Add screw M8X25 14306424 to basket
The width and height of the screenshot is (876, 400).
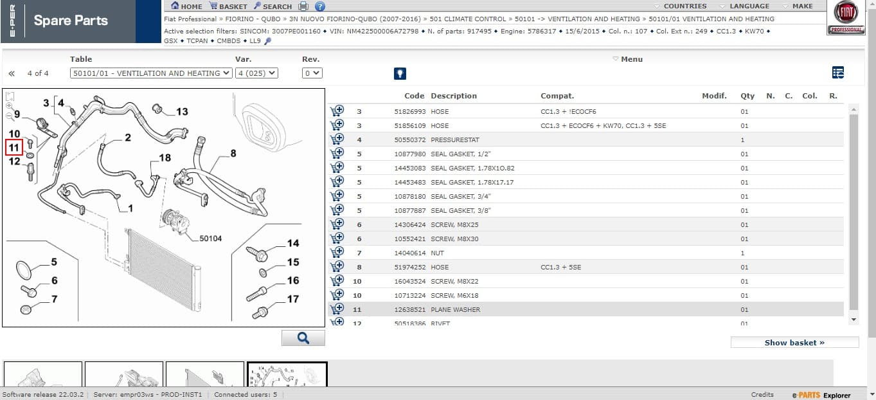(x=337, y=224)
